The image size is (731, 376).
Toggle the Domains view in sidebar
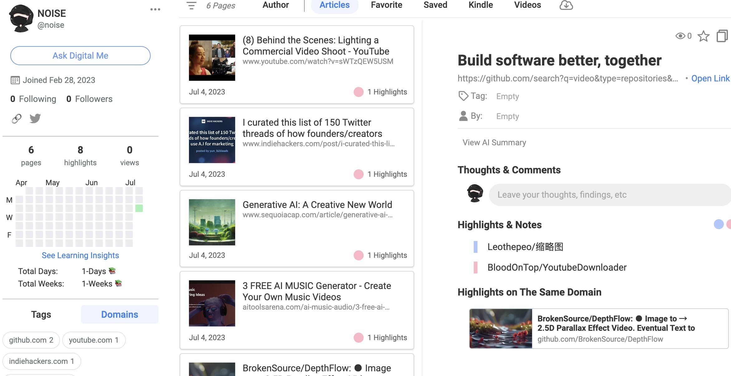tap(119, 314)
